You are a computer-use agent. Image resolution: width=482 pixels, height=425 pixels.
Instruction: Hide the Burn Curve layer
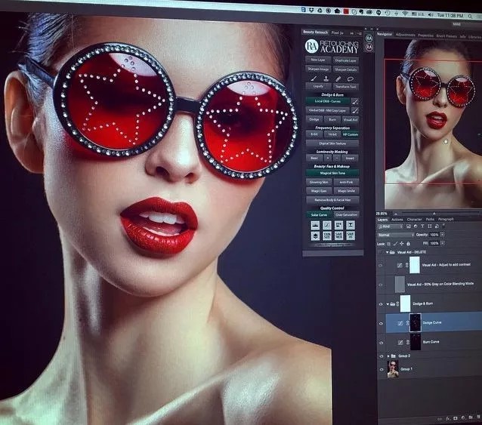click(x=382, y=343)
